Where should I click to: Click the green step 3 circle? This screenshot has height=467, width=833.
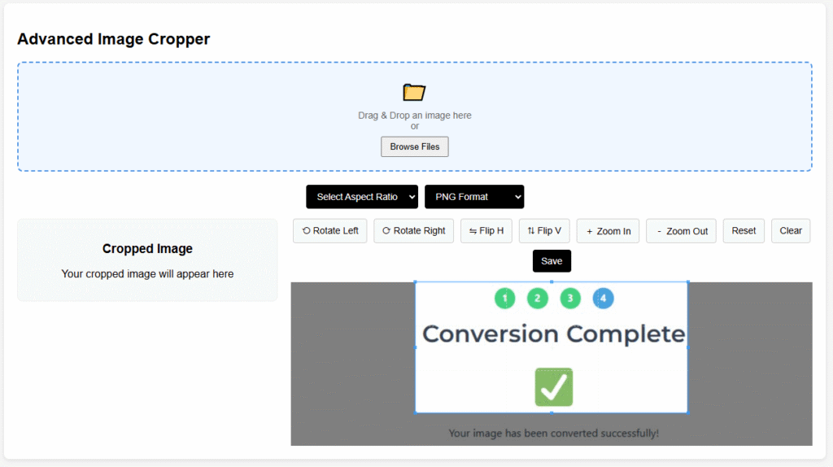tap(570, 299)
